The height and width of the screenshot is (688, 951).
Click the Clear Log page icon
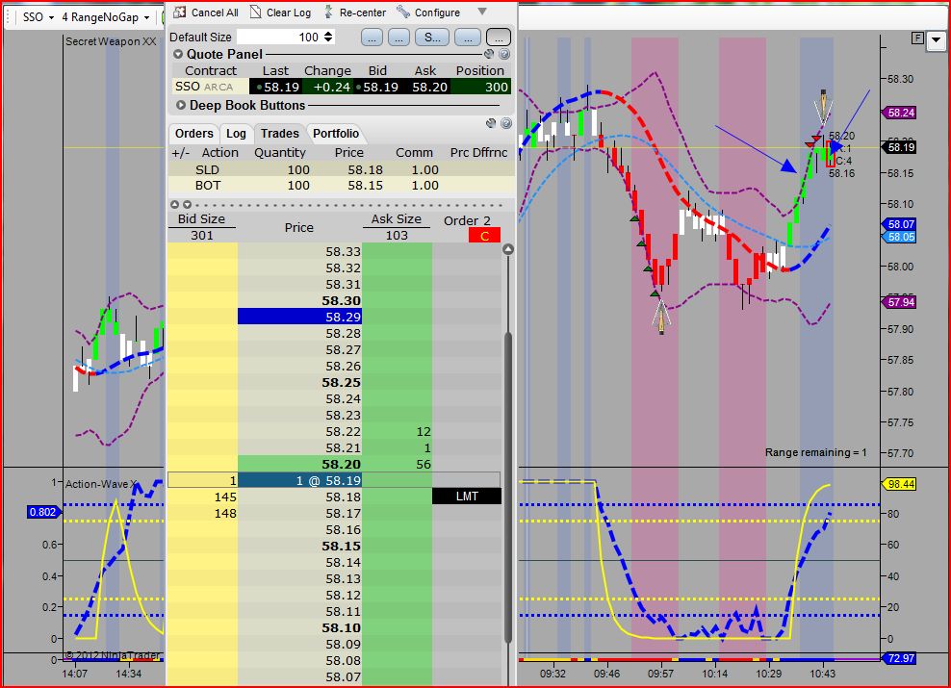coord(256,12)
